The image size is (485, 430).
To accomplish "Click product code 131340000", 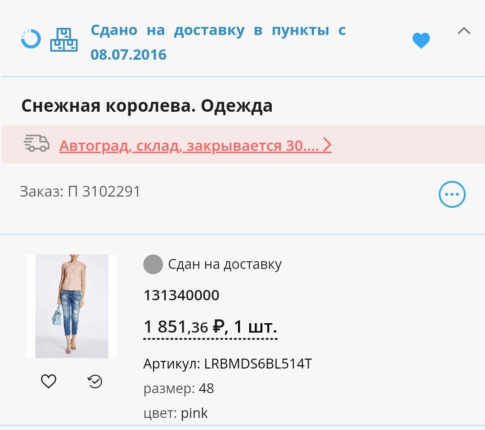I will coord(181,295).
